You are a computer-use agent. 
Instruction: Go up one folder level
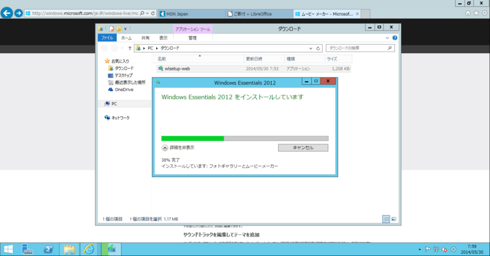tap(130, 48)
